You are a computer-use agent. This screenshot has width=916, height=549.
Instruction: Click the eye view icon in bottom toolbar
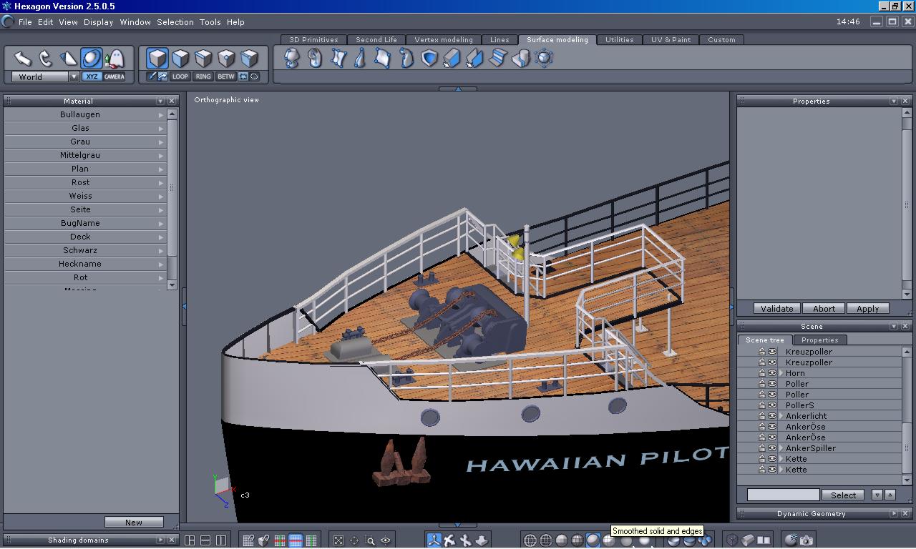[386, 540]
